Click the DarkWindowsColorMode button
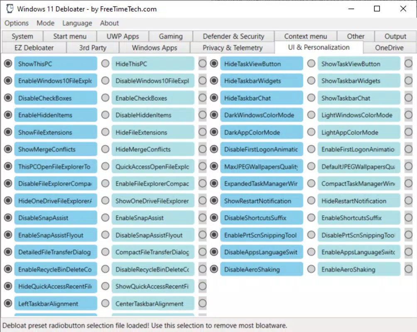Image resolution: width=417 pixels, height=332 pixels. [261, 115]
